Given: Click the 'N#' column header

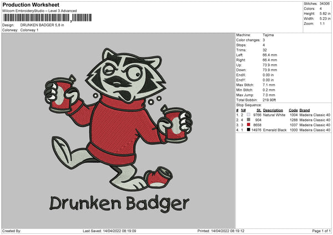Looking at the screenshot, I should click(x=243, y=110).
